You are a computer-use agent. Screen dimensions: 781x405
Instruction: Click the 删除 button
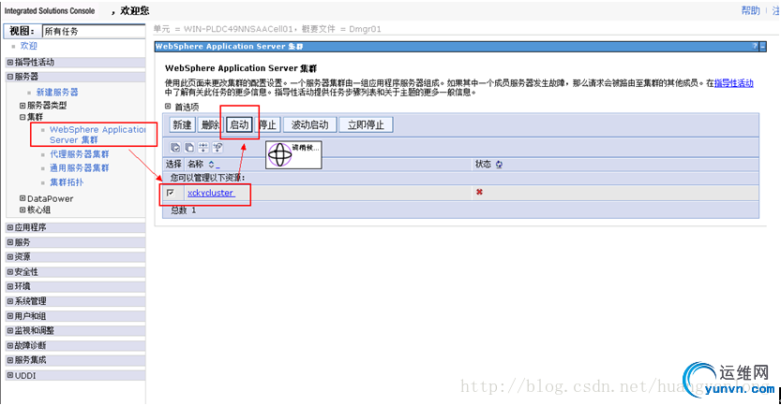coord(210,124)
